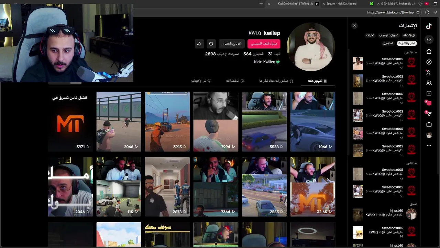Screen dimensions: 440x248
Task: Click the 364 followers count
Action: (x=253, y=54)
